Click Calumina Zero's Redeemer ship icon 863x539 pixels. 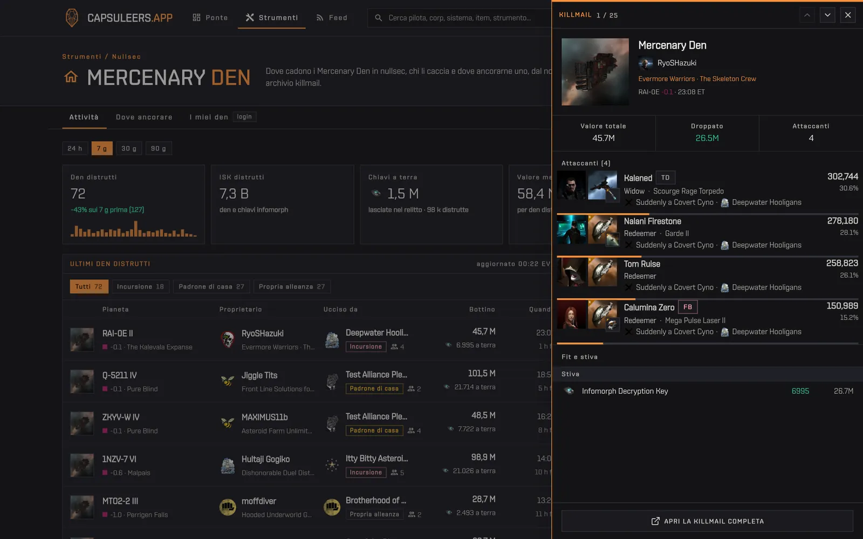click(602, 315)
